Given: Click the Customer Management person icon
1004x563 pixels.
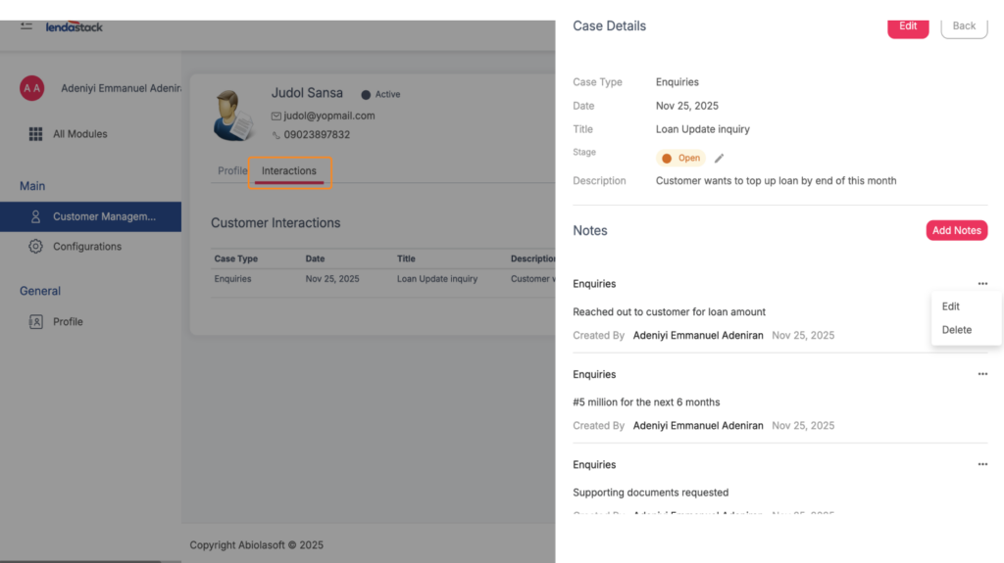Looking at the screenshot, I should pyautogui.click(x=36, y=216).
